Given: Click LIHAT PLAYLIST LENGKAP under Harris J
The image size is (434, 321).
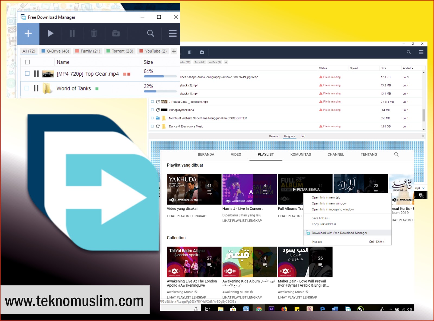Looking at the screenshot, I should (242, 221).
